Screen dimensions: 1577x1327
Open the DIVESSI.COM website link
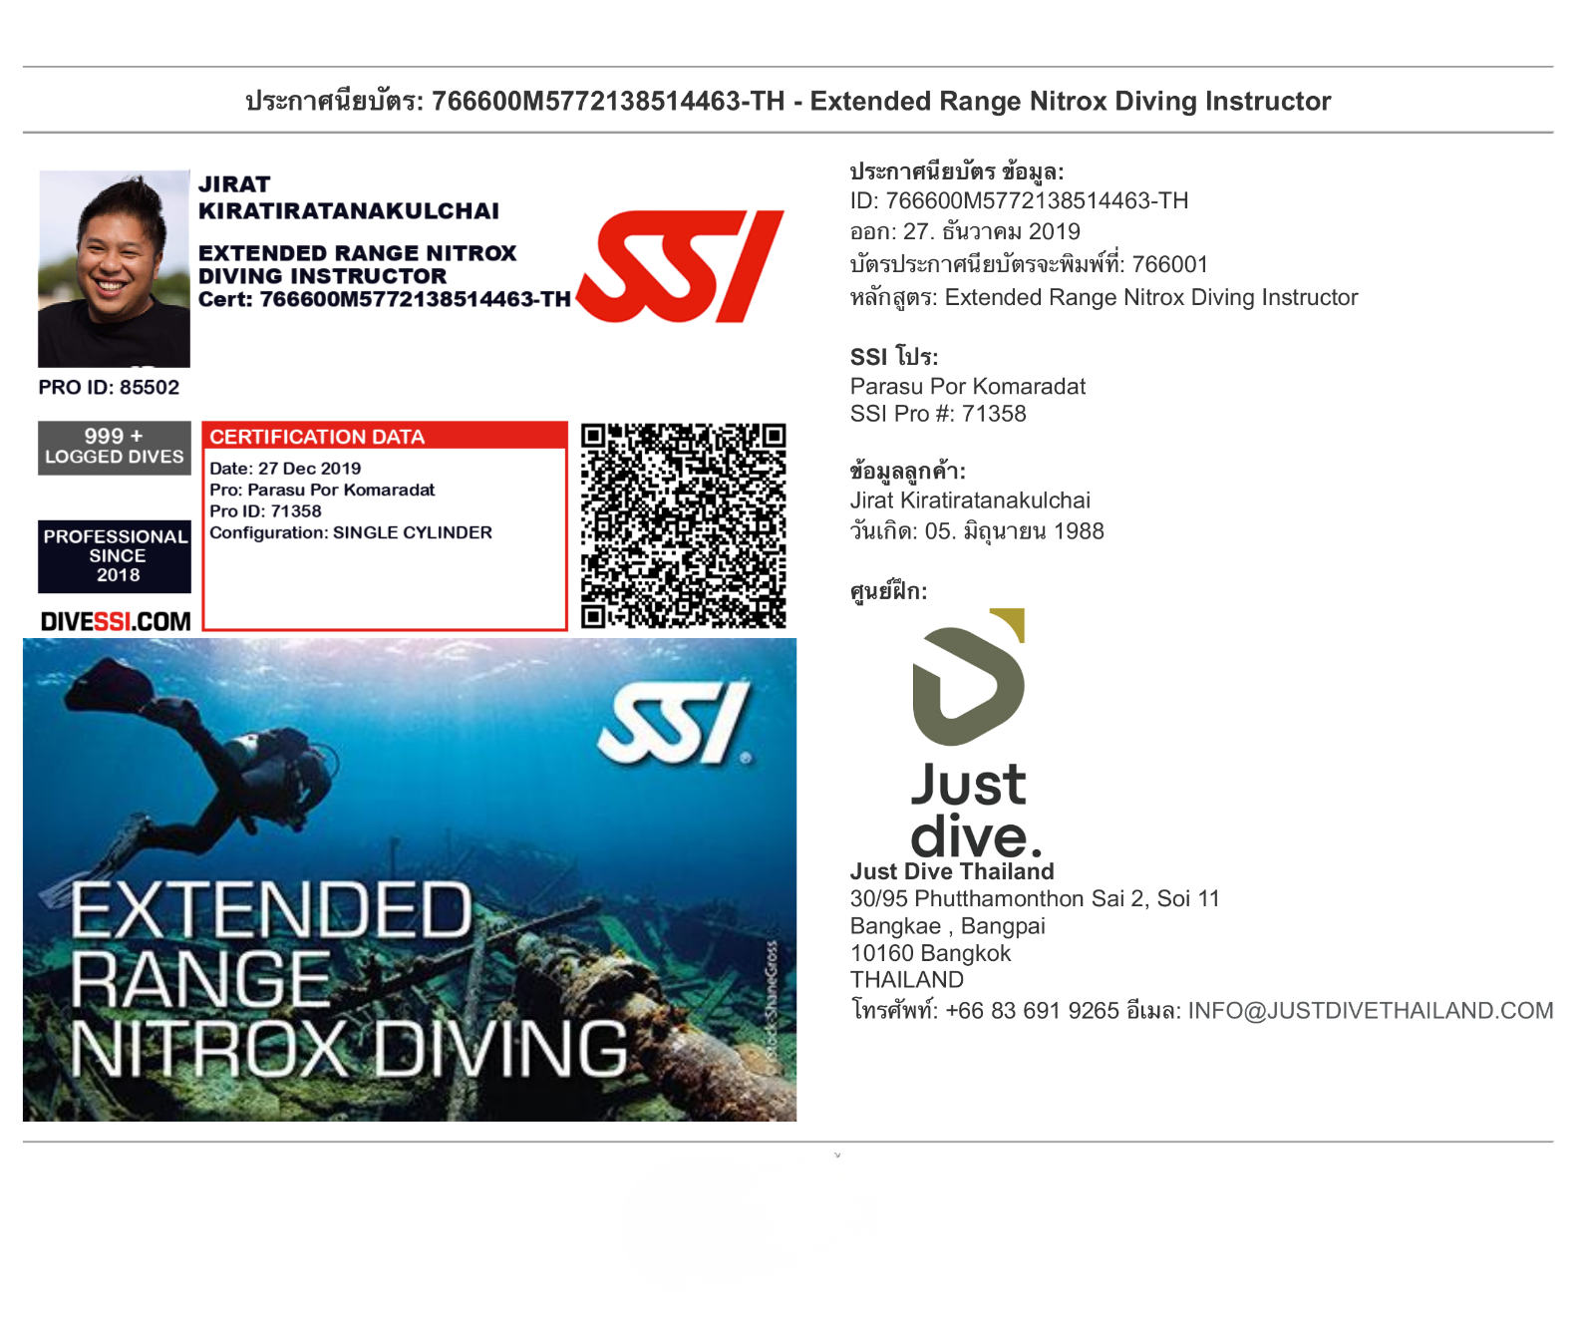click(x=116, y=621)
